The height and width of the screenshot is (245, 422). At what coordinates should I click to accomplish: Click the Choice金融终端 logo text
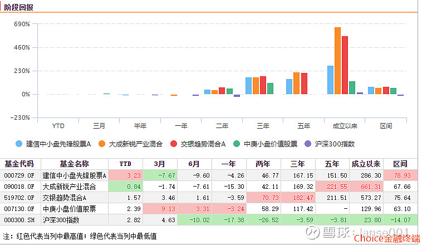[x=387, y=238]
